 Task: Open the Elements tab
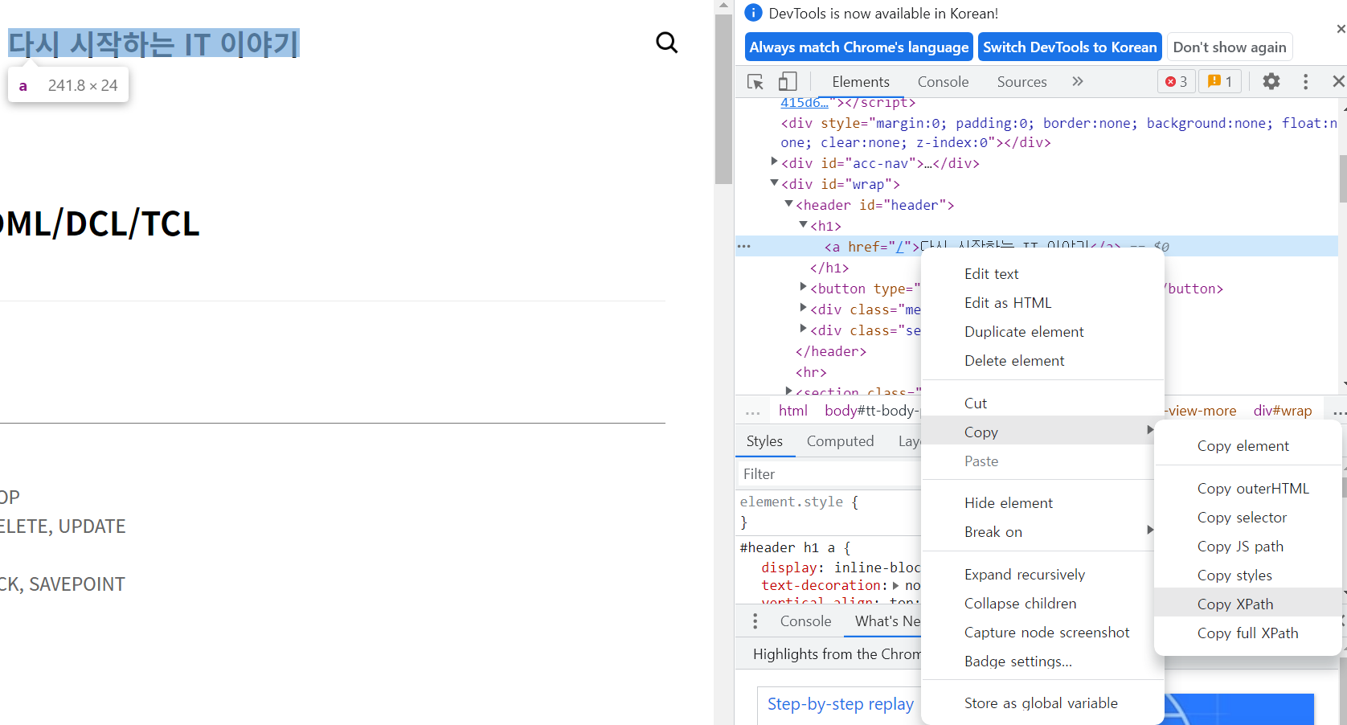coord(861,81)
